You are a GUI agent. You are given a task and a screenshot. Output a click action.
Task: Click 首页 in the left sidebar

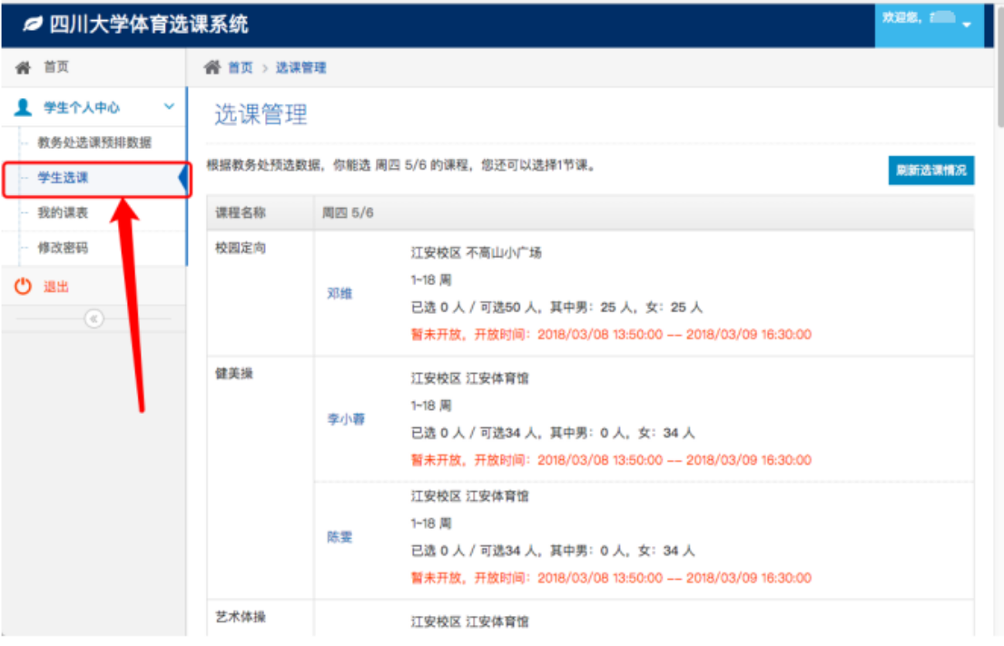(56, 67)
